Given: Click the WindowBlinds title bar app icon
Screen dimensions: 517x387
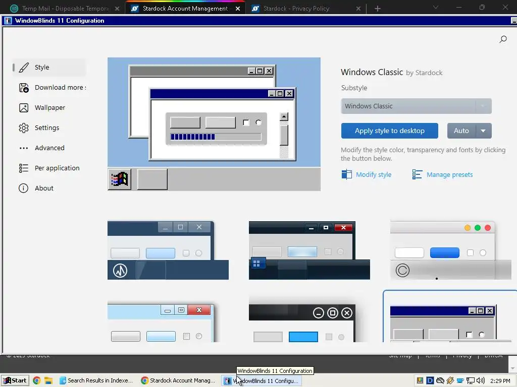Looking at the screenshot, I should point(8,20).
